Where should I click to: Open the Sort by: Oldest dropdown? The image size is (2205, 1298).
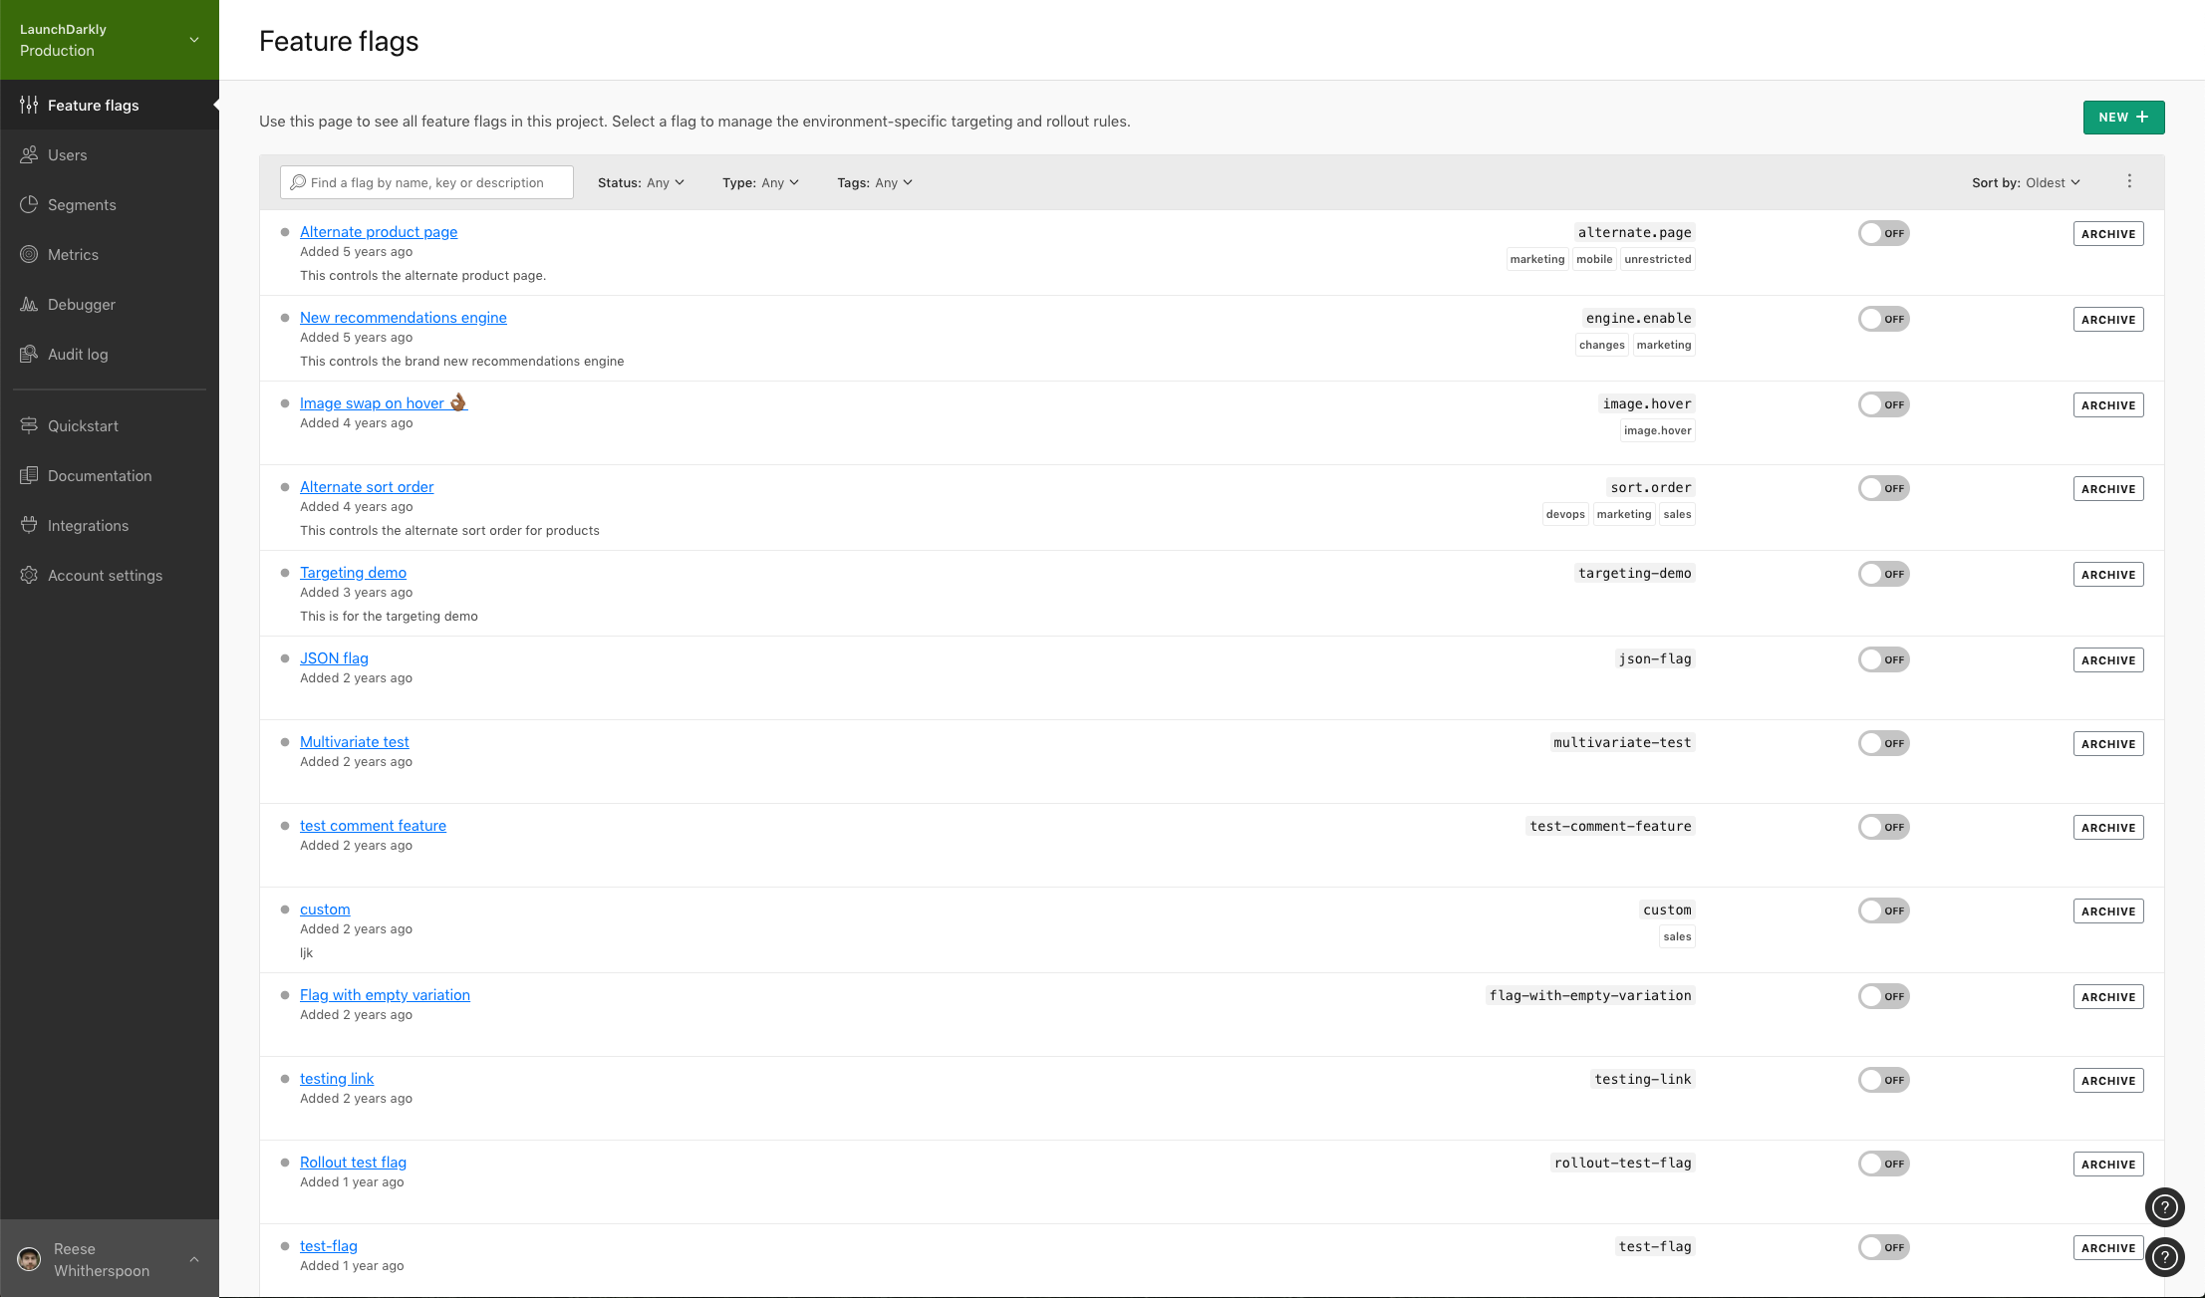coord(2026,182)
